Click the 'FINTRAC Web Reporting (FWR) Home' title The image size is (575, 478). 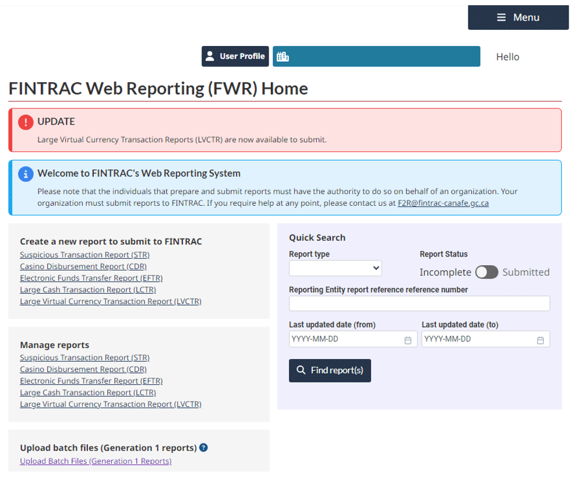(158, 89)
